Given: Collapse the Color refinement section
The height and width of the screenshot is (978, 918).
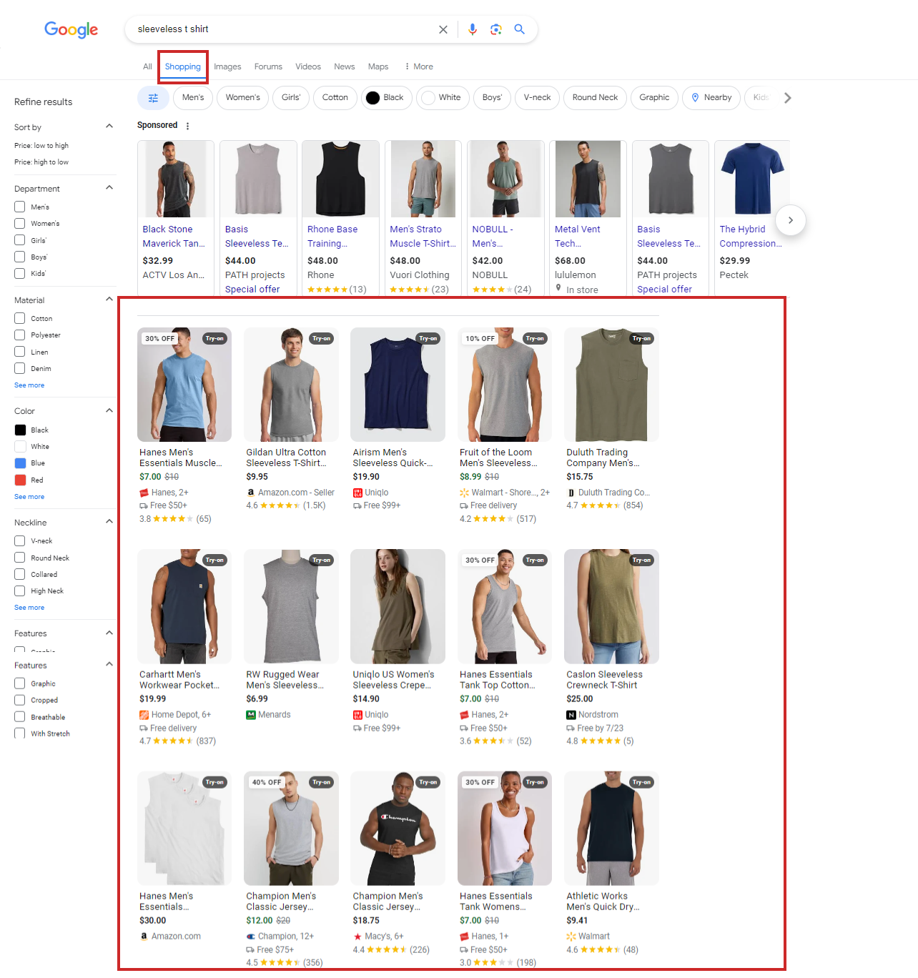Looking at the screenshot, I should (109, 410).
